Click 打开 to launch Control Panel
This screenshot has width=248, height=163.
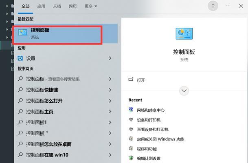pos(141,80)
